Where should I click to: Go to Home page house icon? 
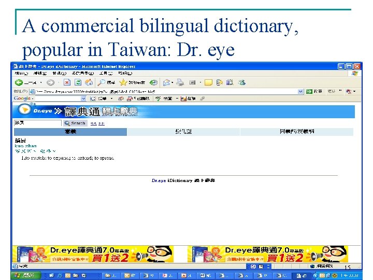pyautogui.click(x=89, y=82)
